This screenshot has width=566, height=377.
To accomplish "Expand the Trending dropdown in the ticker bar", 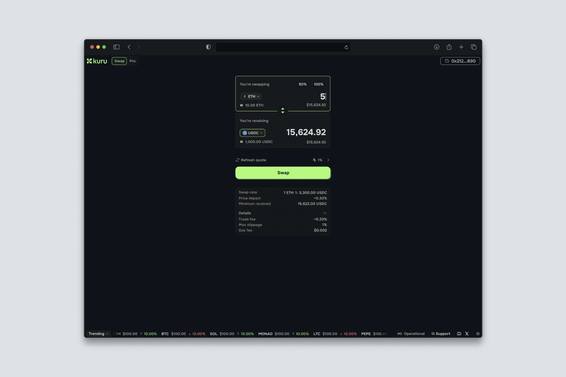I will coord(98,334).
